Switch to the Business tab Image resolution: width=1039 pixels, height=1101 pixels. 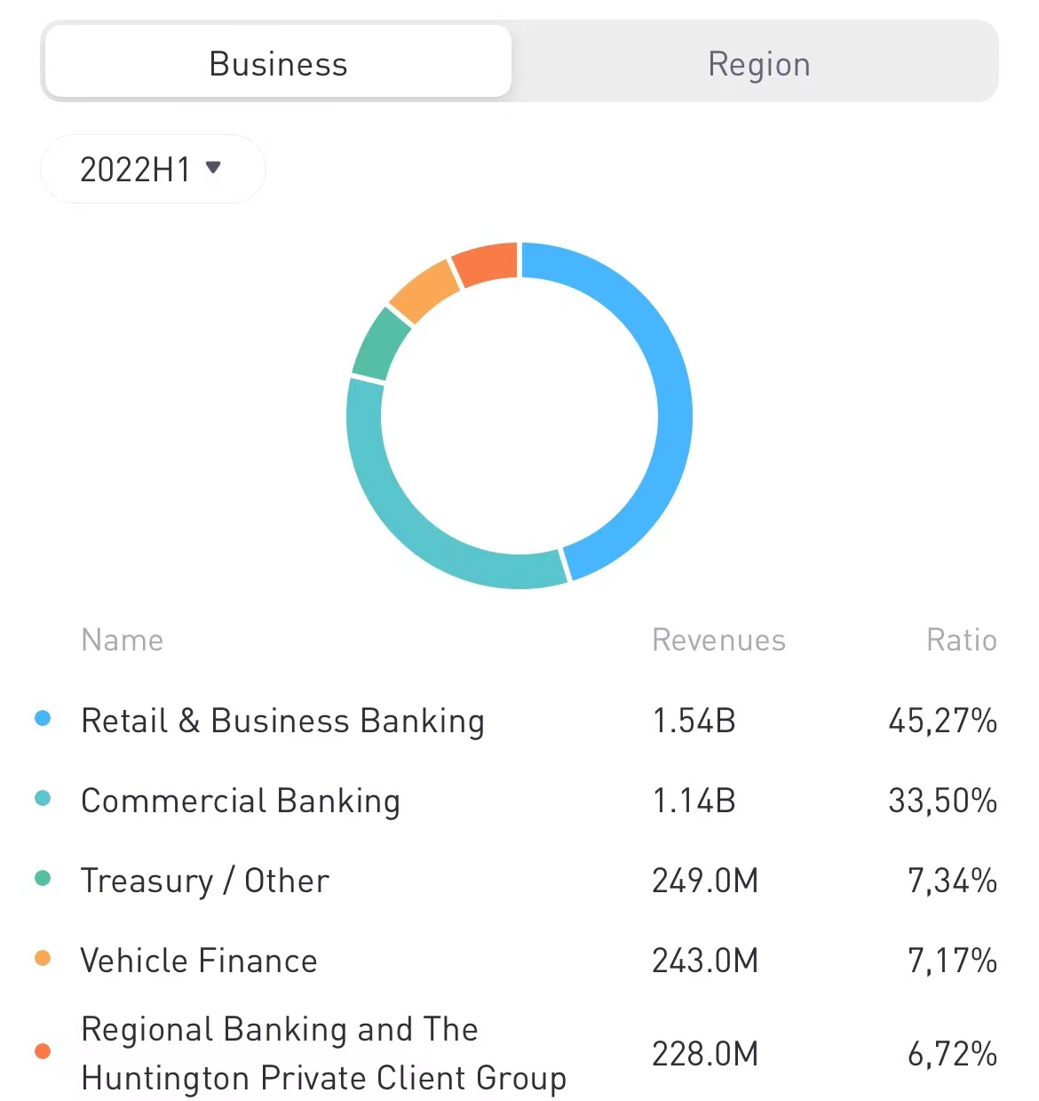[x=278, y=63]
